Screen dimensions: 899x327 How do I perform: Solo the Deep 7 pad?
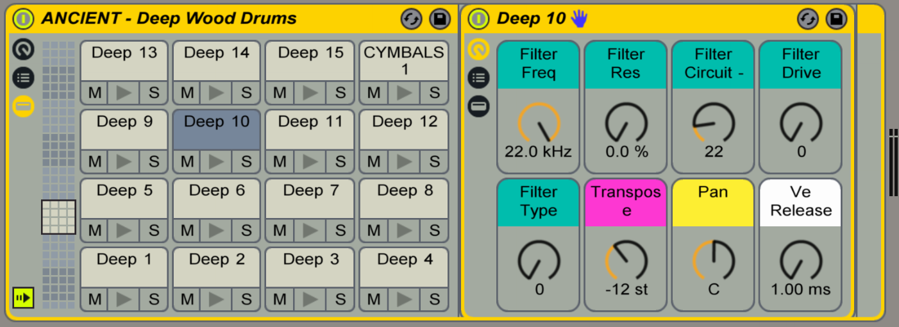click(340, 230)
